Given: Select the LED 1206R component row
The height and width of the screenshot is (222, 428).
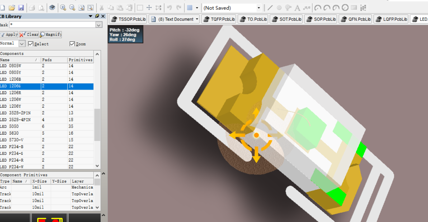Looking at the screenshot, I should (47, 93).
